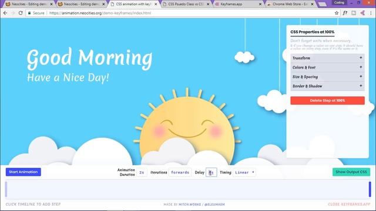The width and height of the screenshot is (376, 211).
Task: Expand the Colors & Font section
Action: 327,67
